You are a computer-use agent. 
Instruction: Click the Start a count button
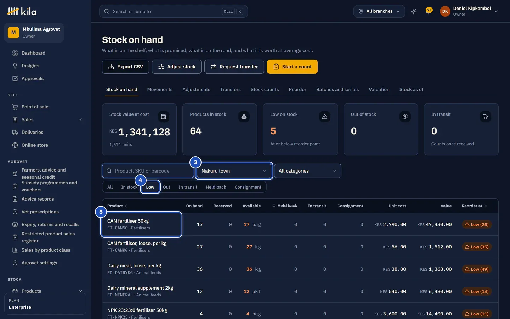pyautogui.click(x=292, y=67)
